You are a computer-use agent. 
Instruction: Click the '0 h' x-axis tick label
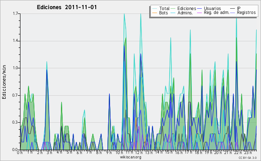20,153
